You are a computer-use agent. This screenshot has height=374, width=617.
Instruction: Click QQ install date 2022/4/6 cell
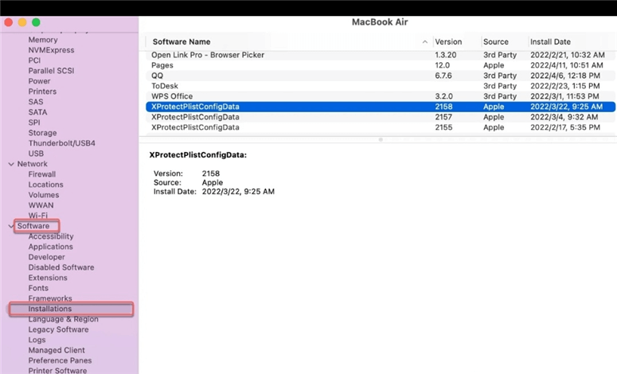click(565, 76)
